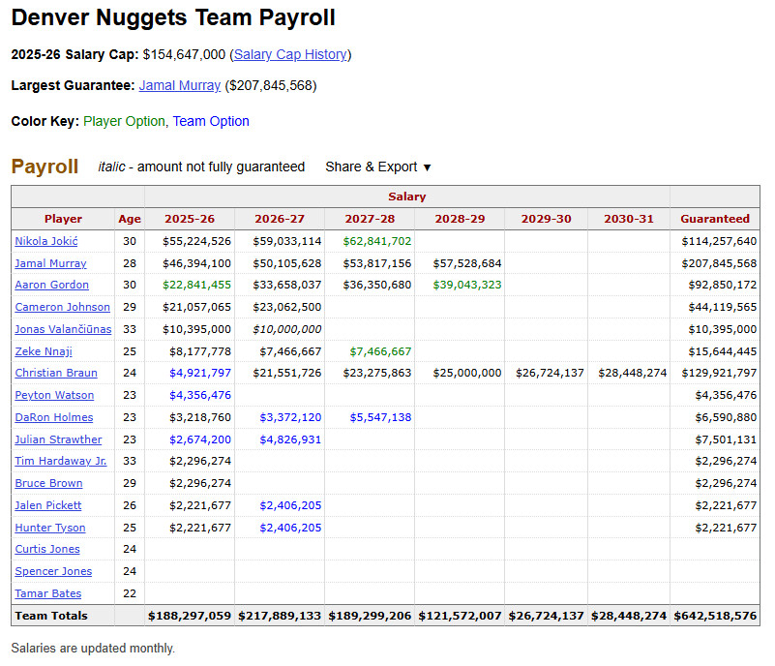Open Cameron Johnson player link
The image size is (775, 666).
[62, 307]
